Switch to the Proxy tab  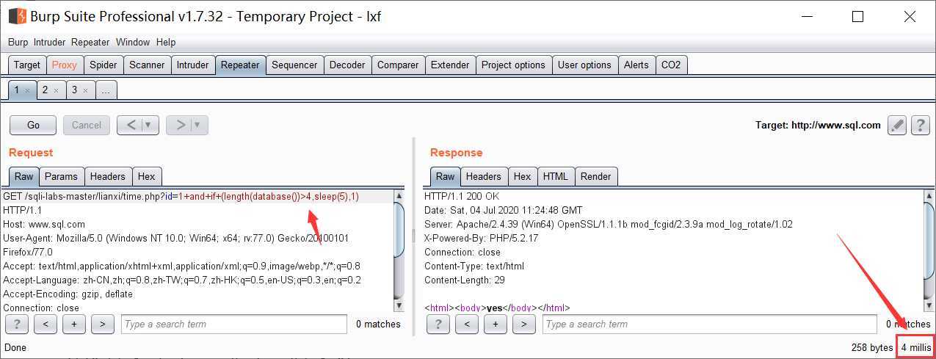pyautogui.click(x=65, y=65)
